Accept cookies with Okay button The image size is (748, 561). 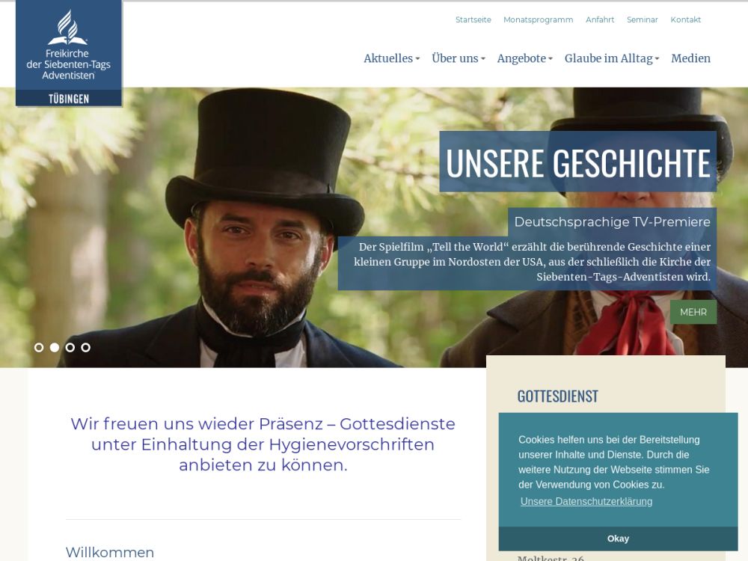(618, 539)
